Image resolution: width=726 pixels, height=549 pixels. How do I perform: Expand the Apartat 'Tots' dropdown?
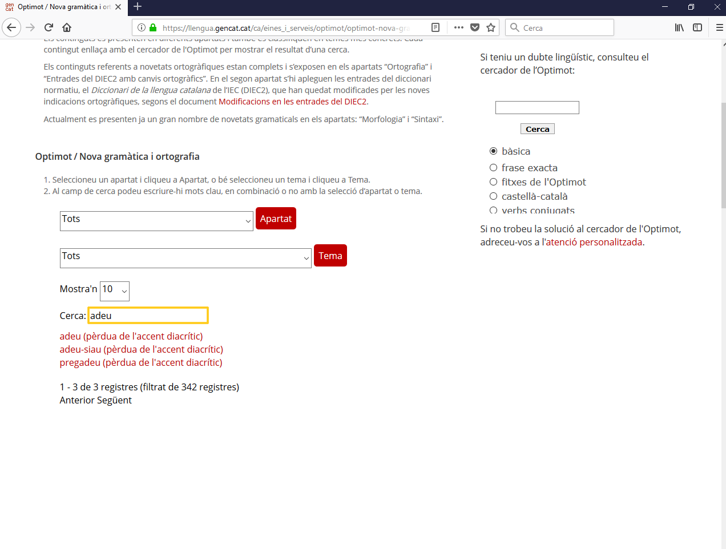click(156, 221)
